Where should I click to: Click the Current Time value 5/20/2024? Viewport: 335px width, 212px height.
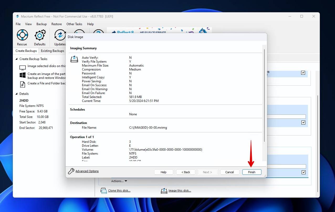point(144,101)
